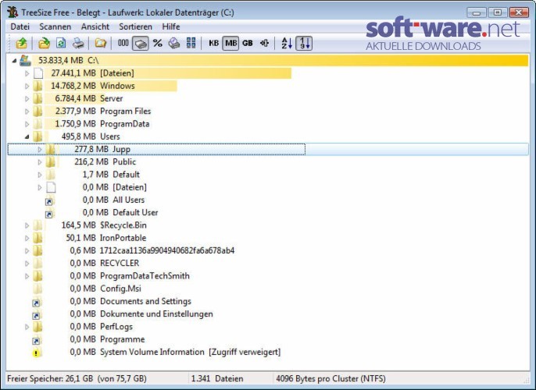The image size is (536, 390).
Task: Click the automatic units icon
Action: 264,43
